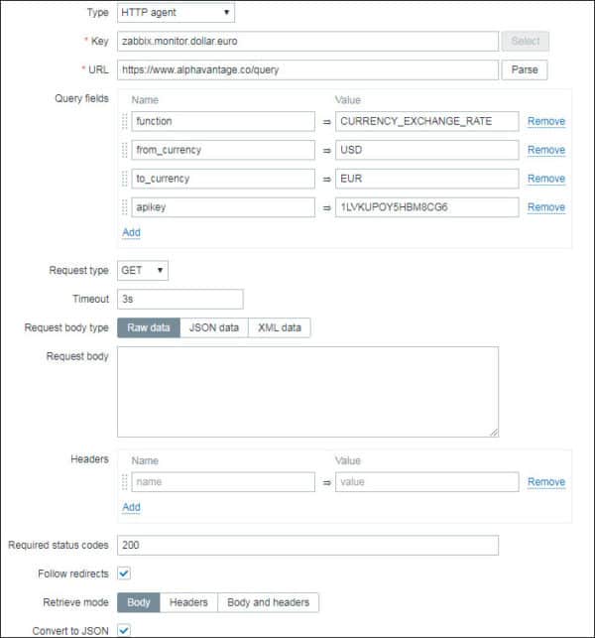
Task: Click drag handle beside apikey field
Action: tap(125, 207)
